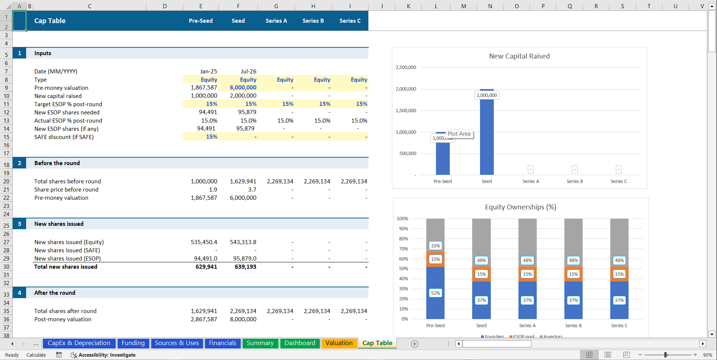Select column E header

tap(200, 6)
